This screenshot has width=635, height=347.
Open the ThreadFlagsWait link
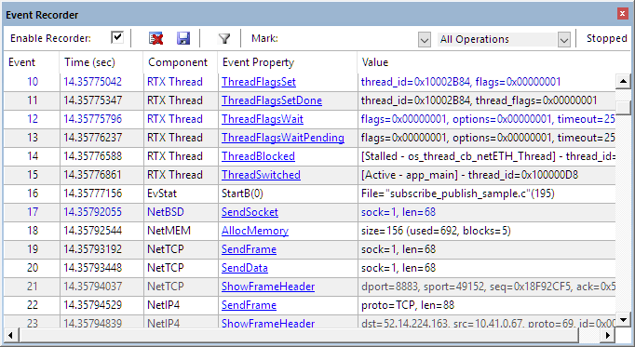(263, 119)
